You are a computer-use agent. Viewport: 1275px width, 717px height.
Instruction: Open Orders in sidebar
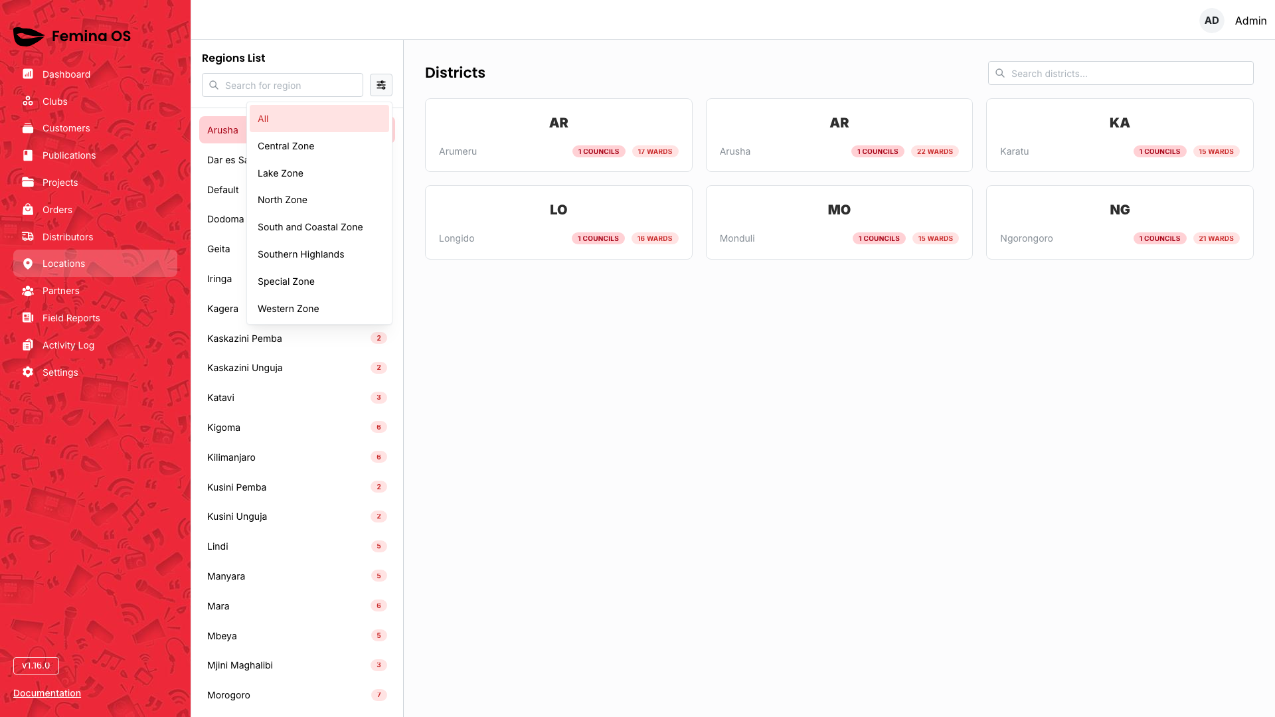click(x=95, y=210)
